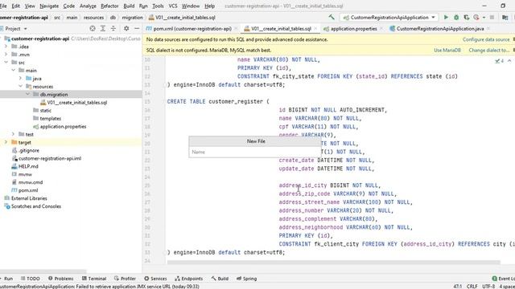Image resolution: width=515 pixels, height=289 pixels.
Task: Click the stop process icon
Action: 492,18
